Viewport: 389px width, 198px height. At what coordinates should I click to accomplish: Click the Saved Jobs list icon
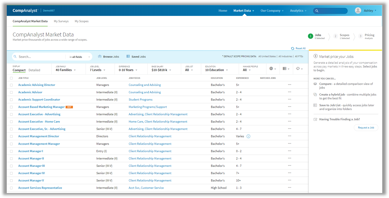click(128, 56)
